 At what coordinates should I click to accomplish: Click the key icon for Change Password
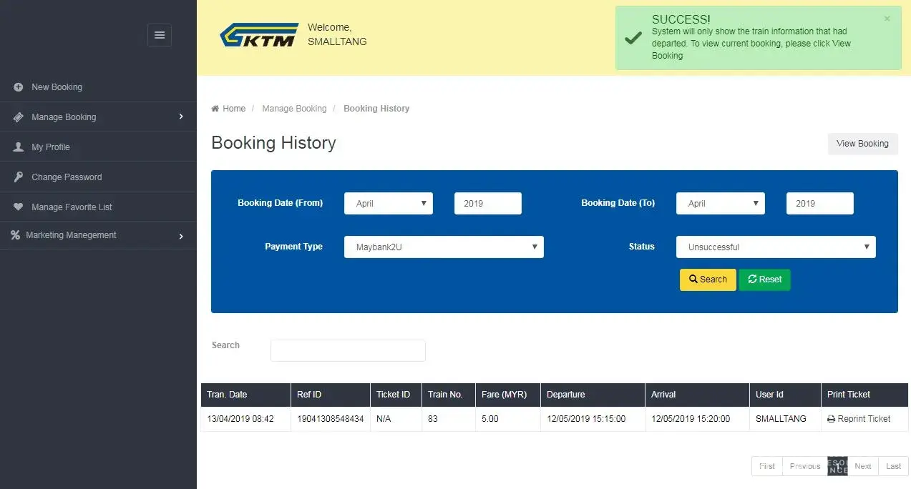19,177
